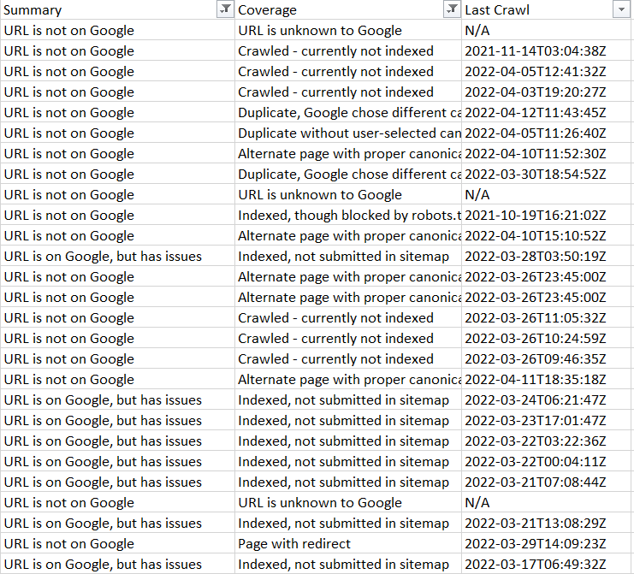Select cell with crawl date 2022-03-29T14:09:23Z
The height and width of the screenshot is (574, 634).
click(x=546, y=544)
